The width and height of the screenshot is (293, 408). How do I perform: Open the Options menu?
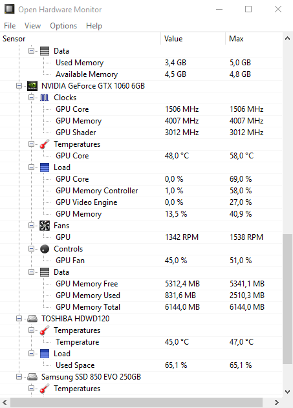click(x=63, y=26)
